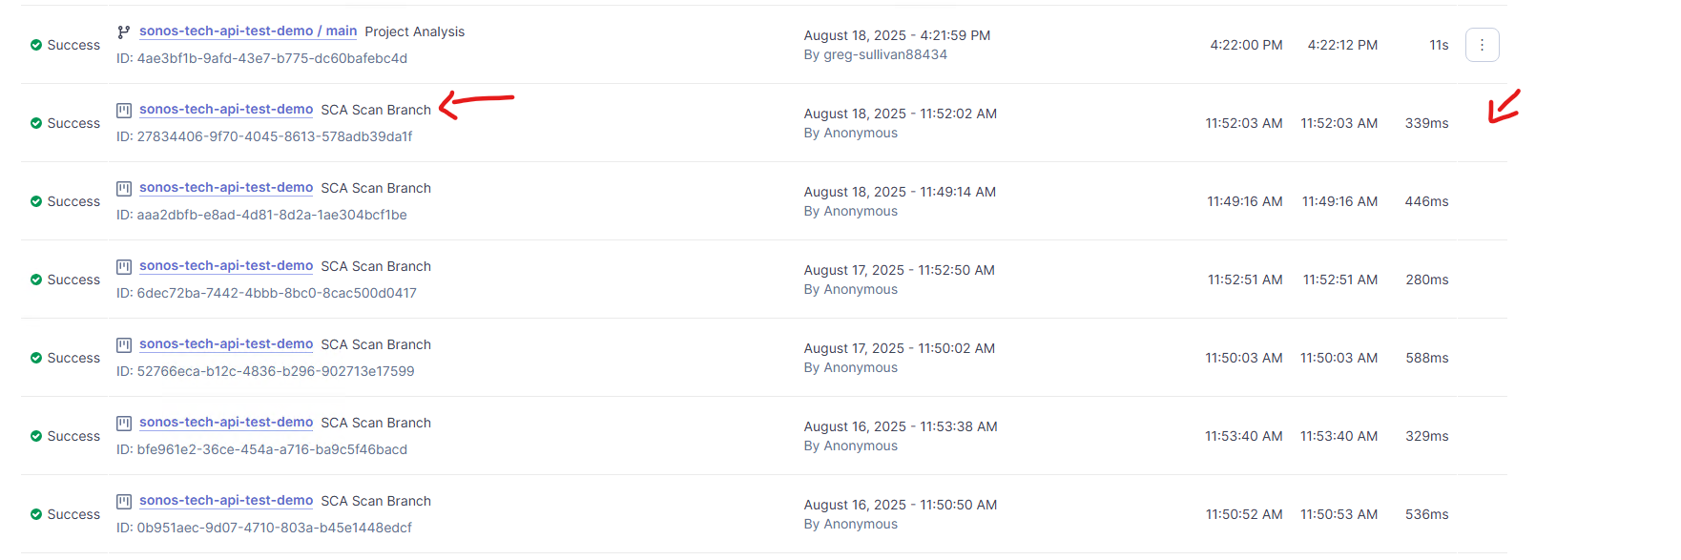
Task: Click the scan icon in the 339ms row
Action: 124,110
